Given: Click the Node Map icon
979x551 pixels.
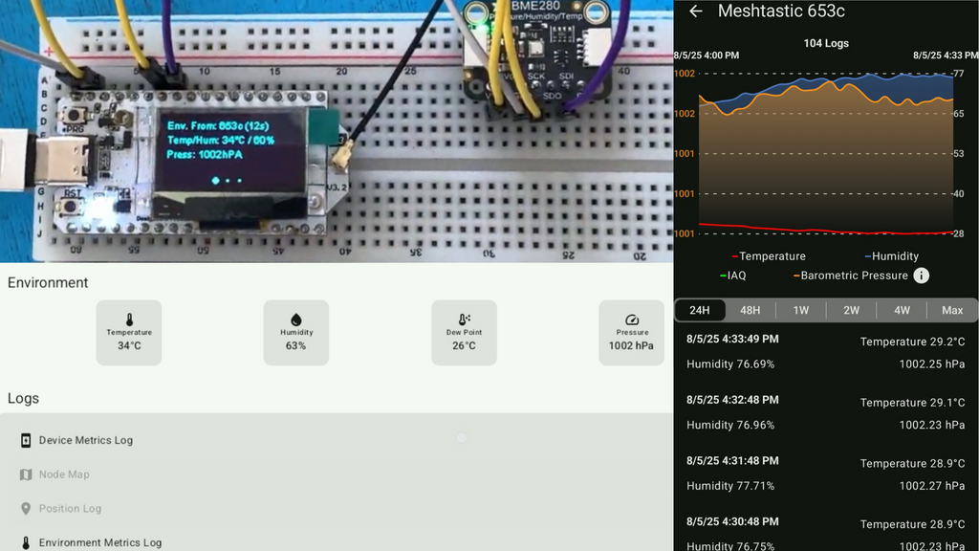Looking at the screenshot, I should coord(27,474).
